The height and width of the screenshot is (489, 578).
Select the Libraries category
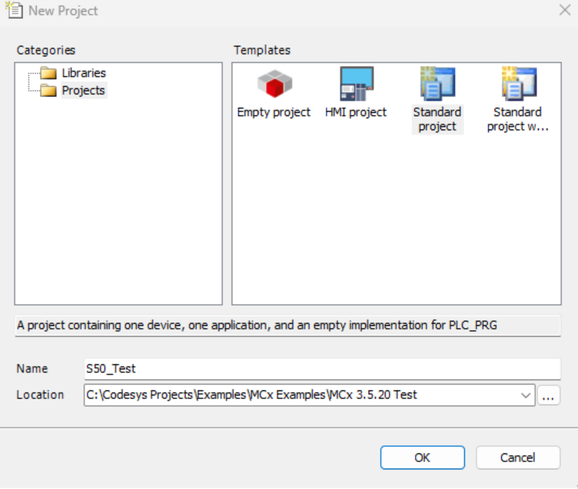pyautogui.click(x=84, y=73)
